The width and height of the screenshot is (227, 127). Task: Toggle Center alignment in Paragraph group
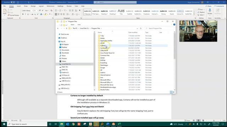[59, 14]
